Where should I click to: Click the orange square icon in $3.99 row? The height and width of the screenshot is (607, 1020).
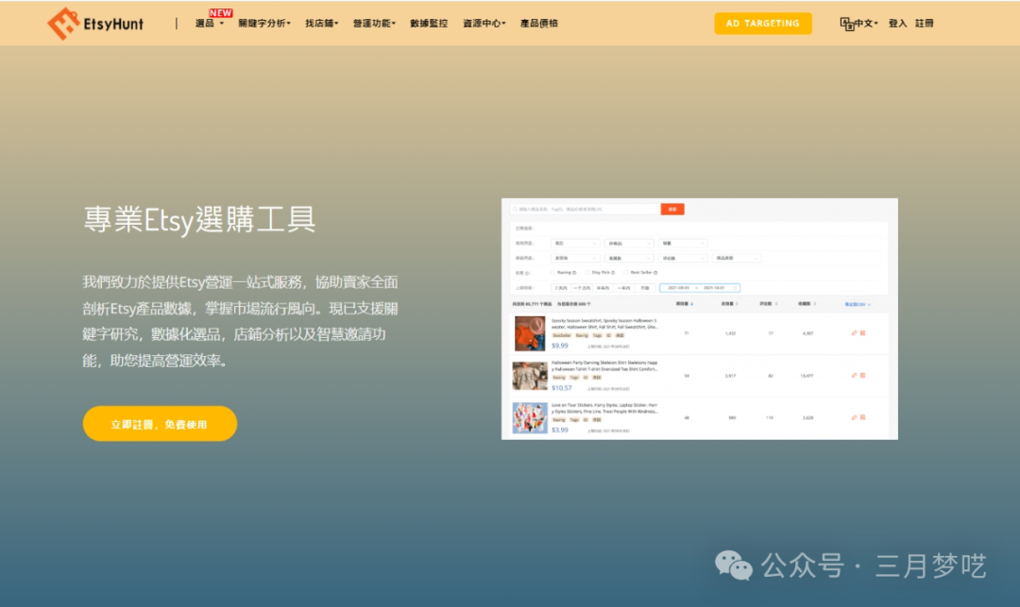pos(862,417)
